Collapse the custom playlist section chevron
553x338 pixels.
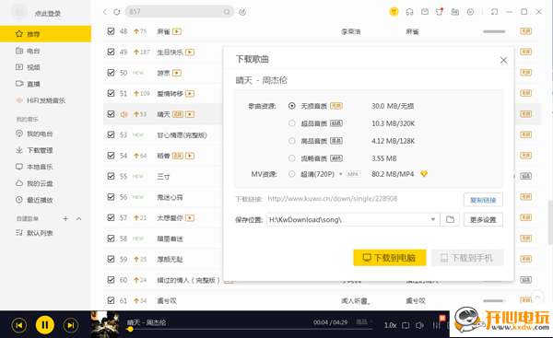point(78,219)
